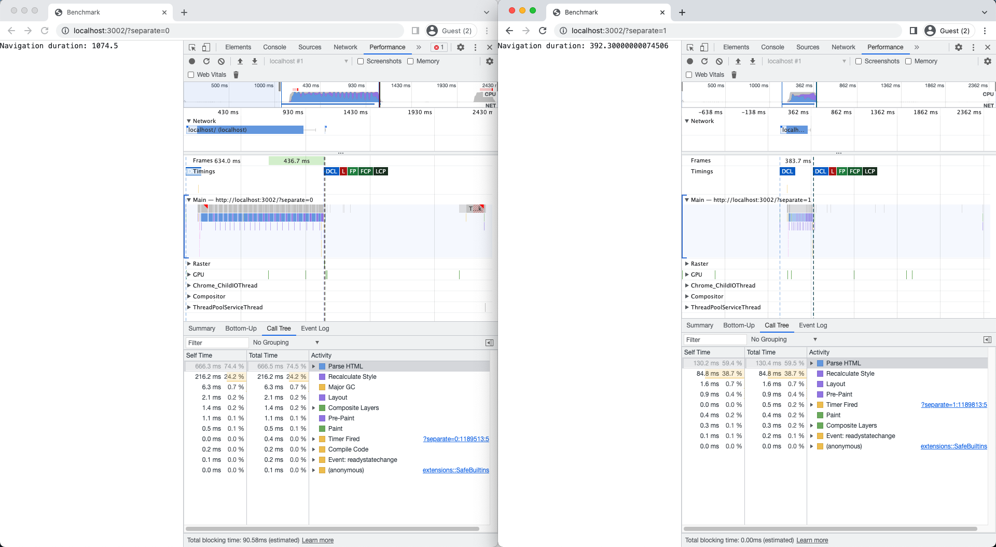Enable Web Vitals checkbox in right DevTools
Image resolution: width=996 pixels, height=547 pixels.
tap(689, 75)
